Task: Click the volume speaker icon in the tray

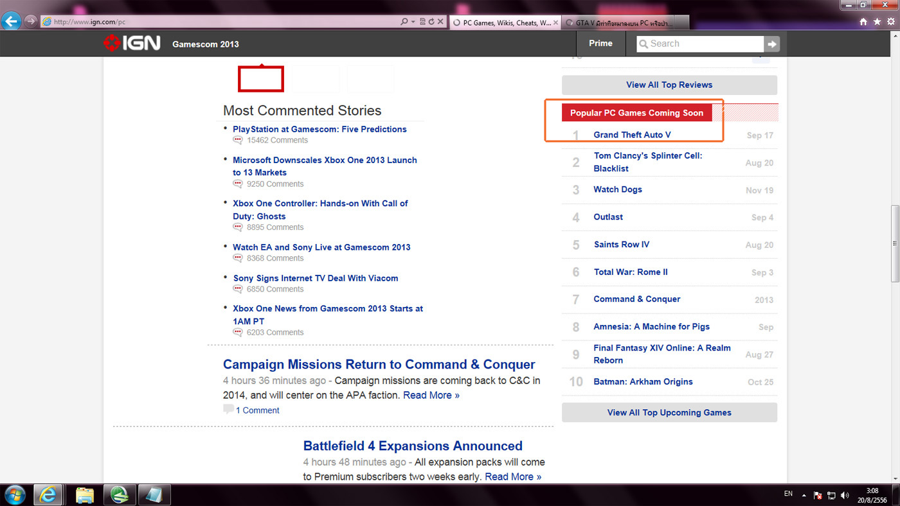Action: click(844, 496)
